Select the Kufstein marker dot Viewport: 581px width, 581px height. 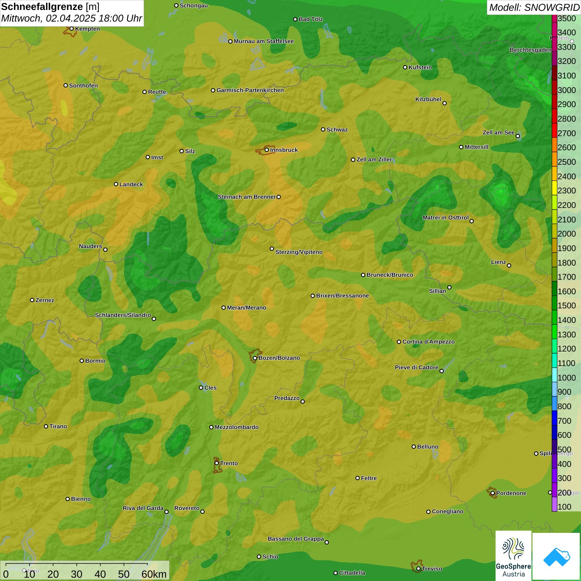coord(405,67)
